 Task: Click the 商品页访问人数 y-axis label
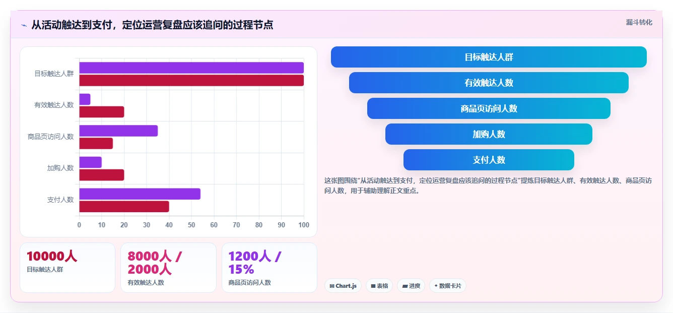(x=50, y=137)
